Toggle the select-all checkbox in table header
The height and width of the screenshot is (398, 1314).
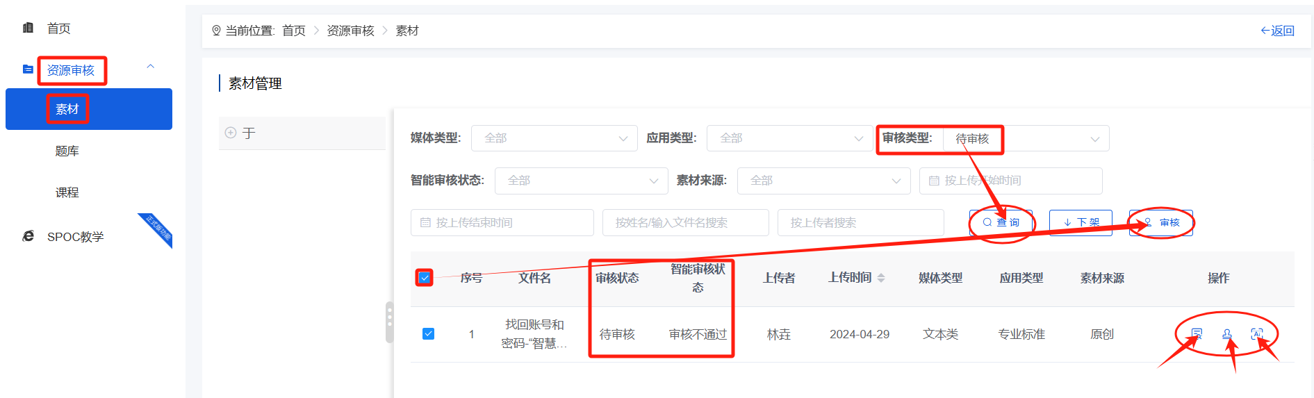[425, 278]
